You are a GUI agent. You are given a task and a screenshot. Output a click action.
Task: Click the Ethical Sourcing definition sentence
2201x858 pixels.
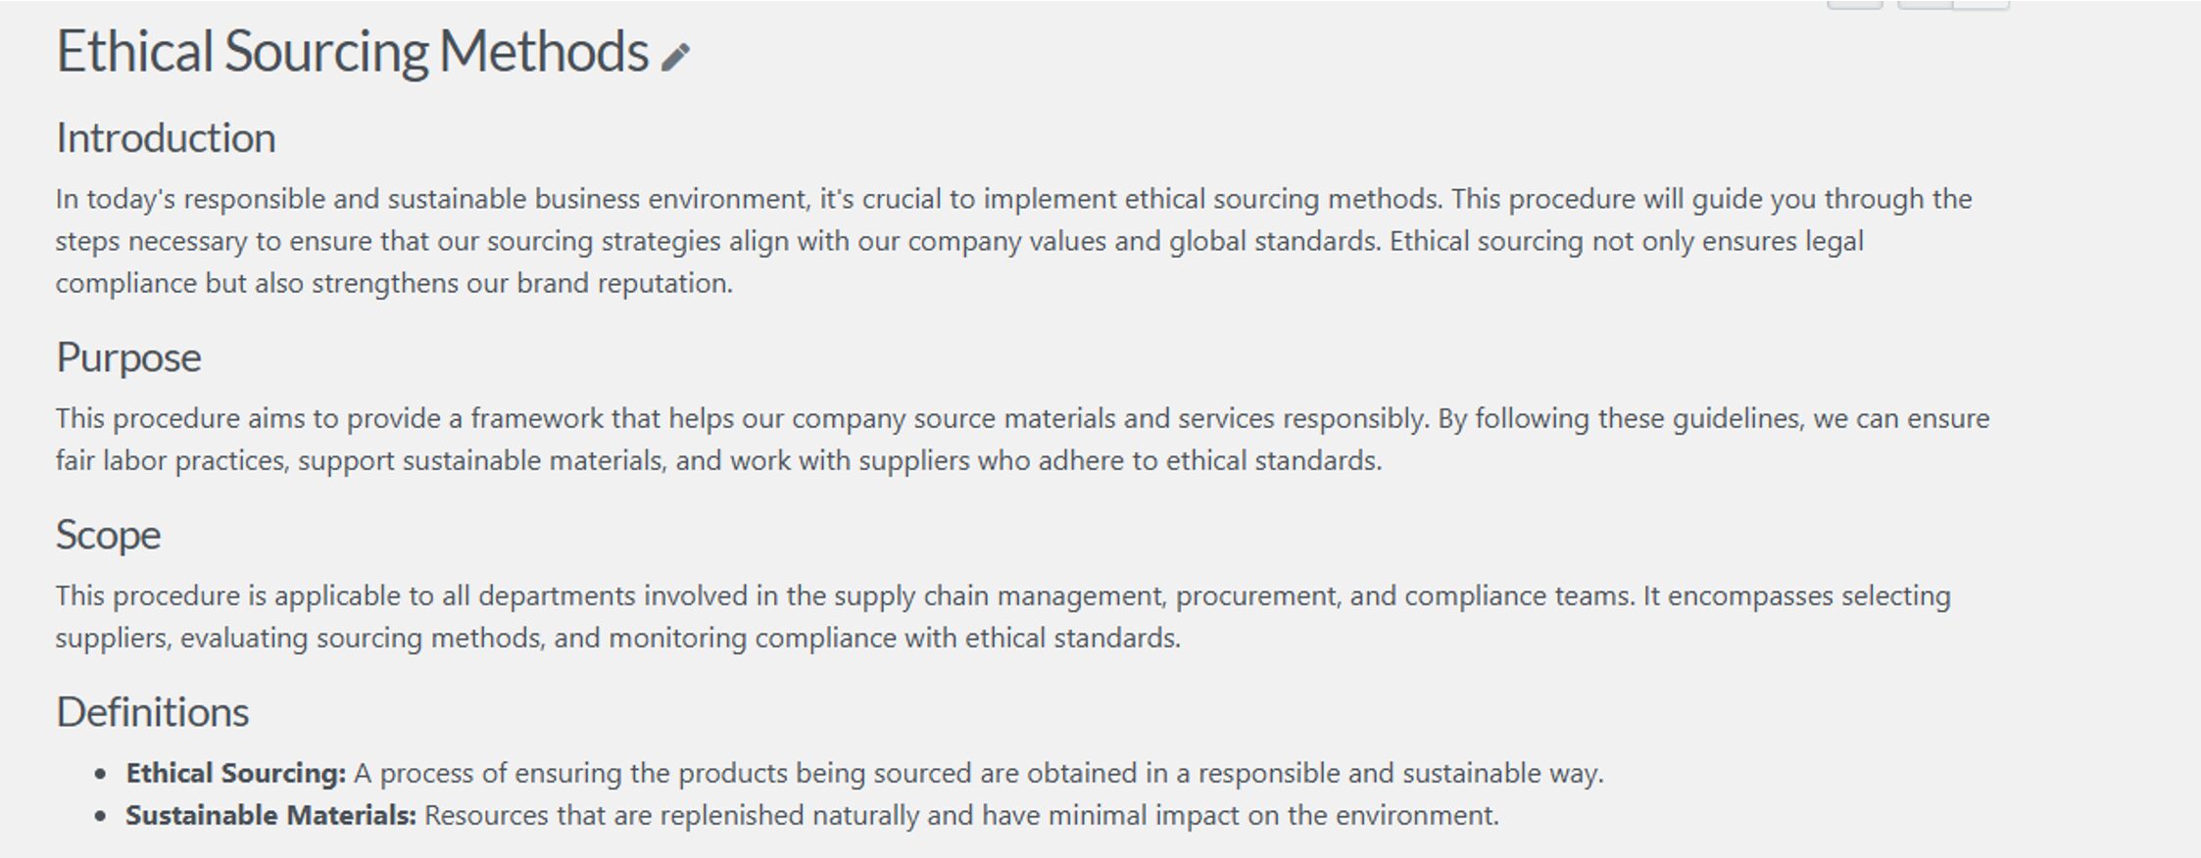click(978, 774)
